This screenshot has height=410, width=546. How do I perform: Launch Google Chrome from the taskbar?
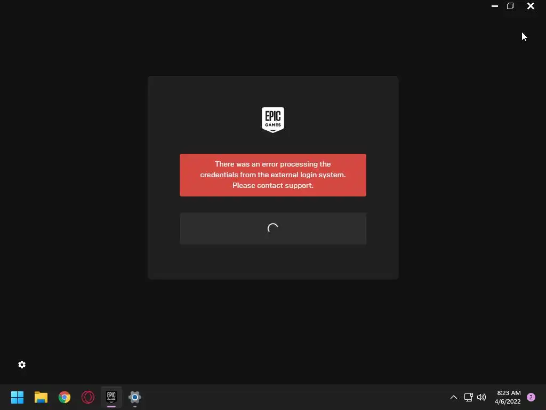click(65, 397)
